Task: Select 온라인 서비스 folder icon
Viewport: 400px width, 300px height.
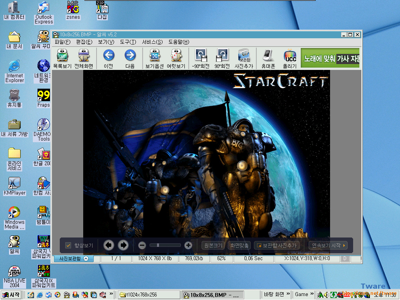Action: (14, 159)
